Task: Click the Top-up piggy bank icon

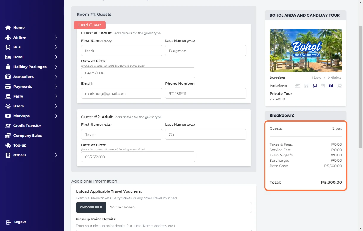Action: tap(8, 145)
